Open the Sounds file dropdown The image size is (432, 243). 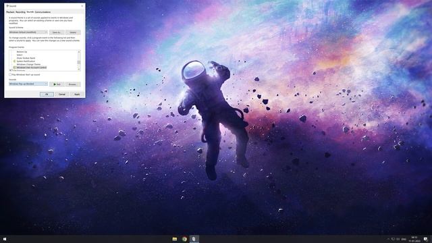pyautogui.click(x=28, y=84)
